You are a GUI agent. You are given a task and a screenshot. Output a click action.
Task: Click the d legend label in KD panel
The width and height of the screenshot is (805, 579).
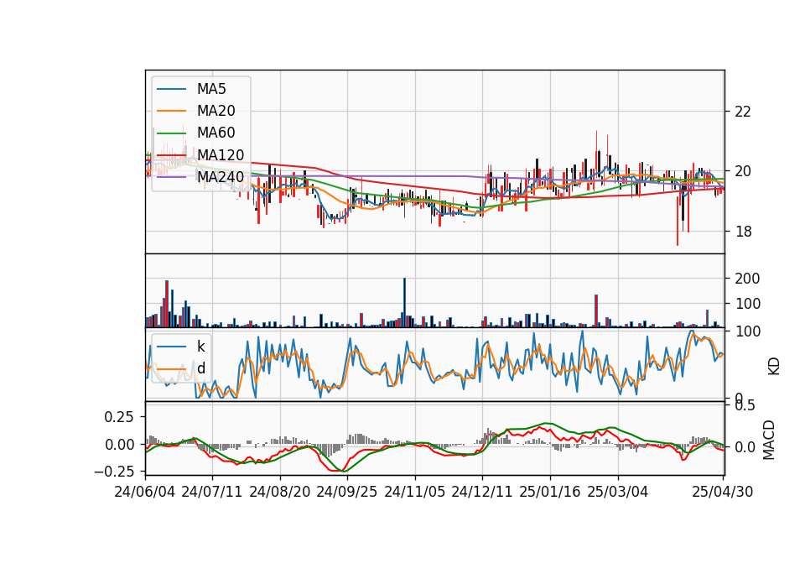pyautogui.click(x=200, y=368)
